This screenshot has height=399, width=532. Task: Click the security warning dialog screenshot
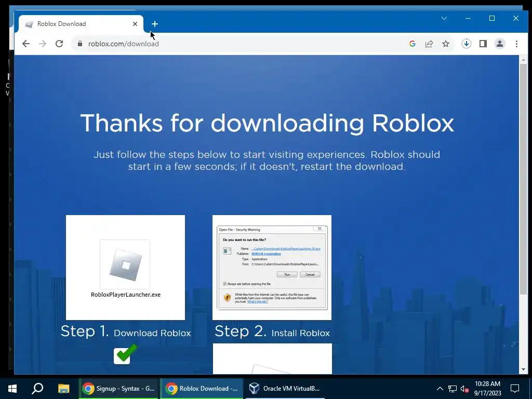(x=272, y=268)
